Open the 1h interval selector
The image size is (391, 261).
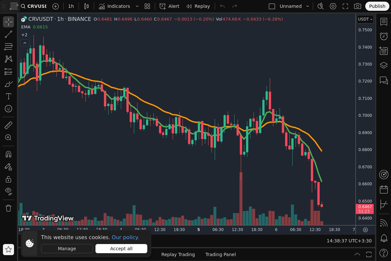71,6
